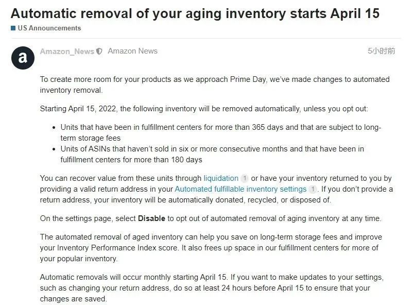Open Automated fulfillable inventory settings link
The width and height of the screenshot is (414, 305).
coord(240,189)
